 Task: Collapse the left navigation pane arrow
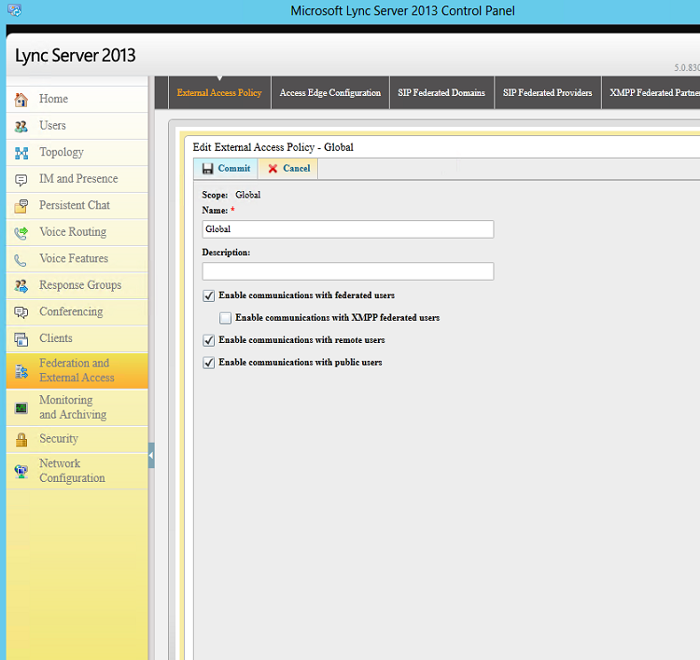[x=151, y=456]
